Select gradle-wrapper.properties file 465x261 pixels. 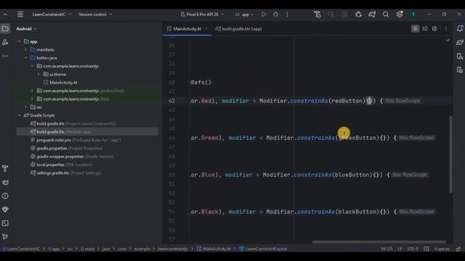point(72,157)
